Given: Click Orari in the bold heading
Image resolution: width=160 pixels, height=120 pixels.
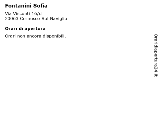Looking at the screenshot, I should 11,29.
